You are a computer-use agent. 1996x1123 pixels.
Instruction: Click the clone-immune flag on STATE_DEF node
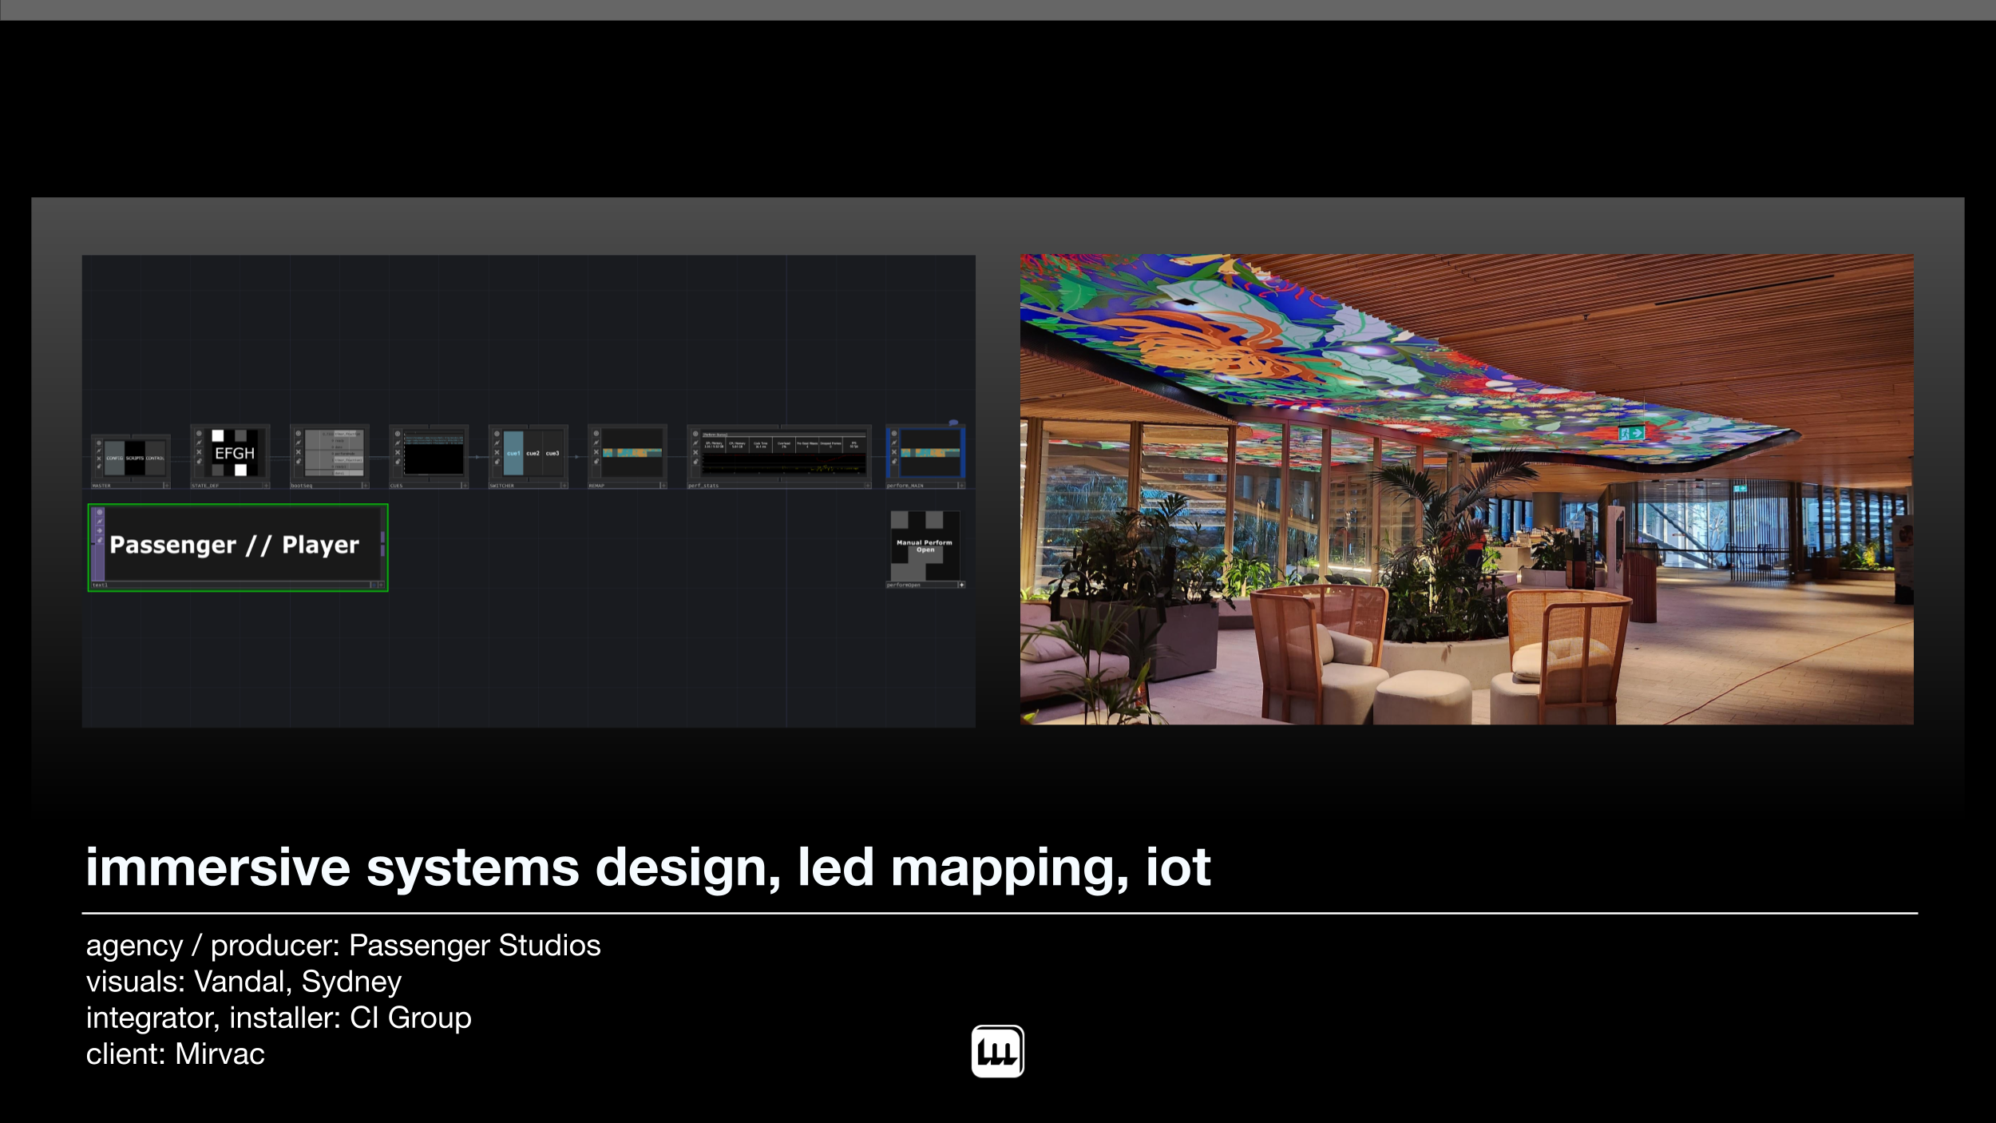(199, 442)
